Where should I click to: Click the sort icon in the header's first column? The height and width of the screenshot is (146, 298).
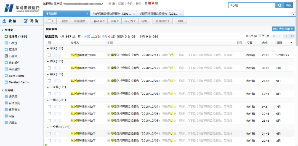click(49, 43)
